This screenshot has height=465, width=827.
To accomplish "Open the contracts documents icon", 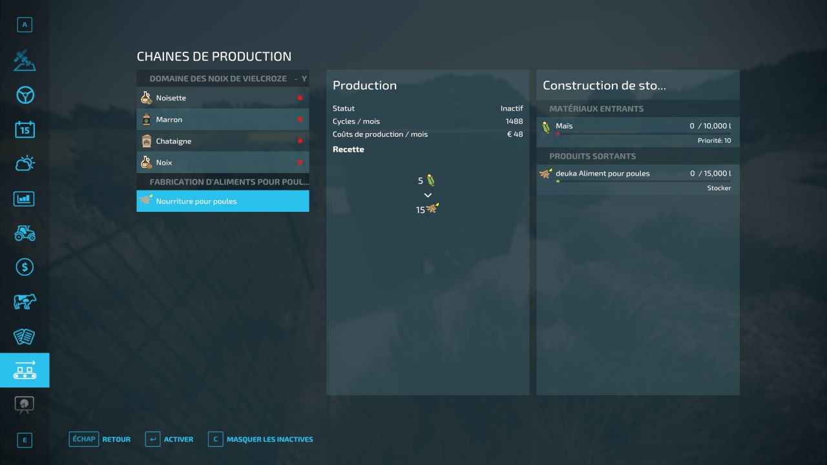I will pos(25,336).
